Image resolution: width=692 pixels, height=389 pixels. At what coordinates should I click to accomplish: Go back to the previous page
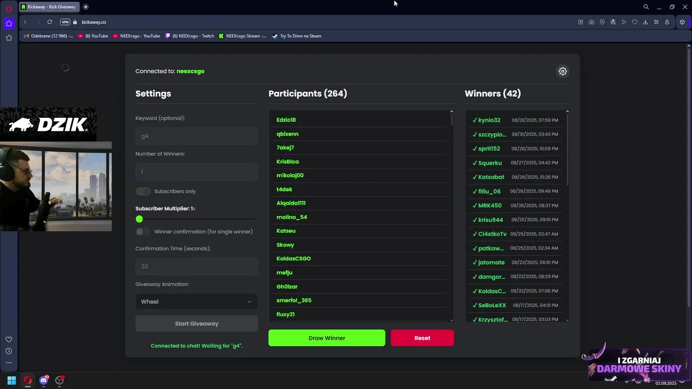[25, 22]
